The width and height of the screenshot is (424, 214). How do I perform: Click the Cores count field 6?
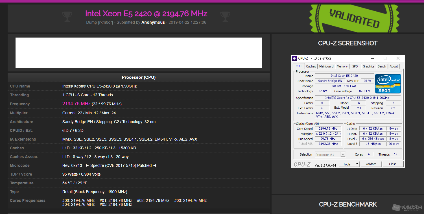[x=369, y=154]
